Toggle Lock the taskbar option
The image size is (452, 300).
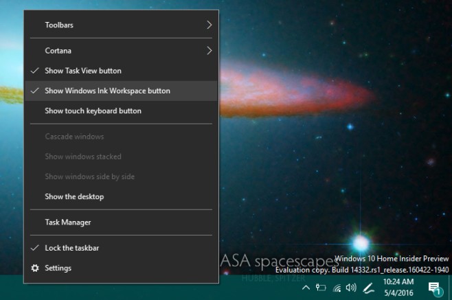pos(121,248)
